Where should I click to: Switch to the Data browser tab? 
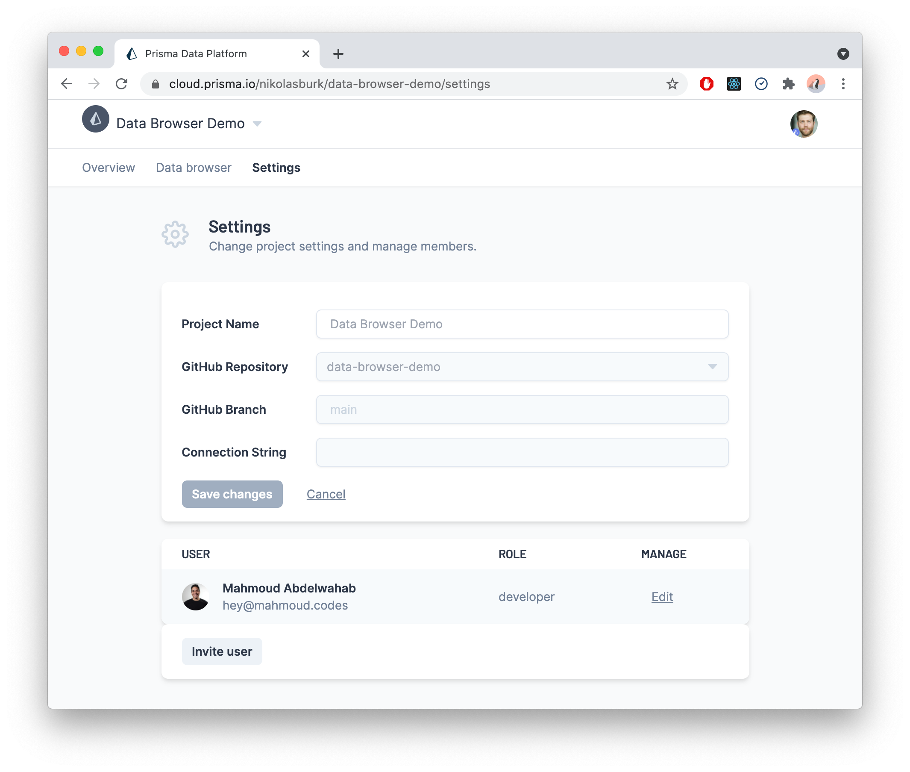(194, 168)
